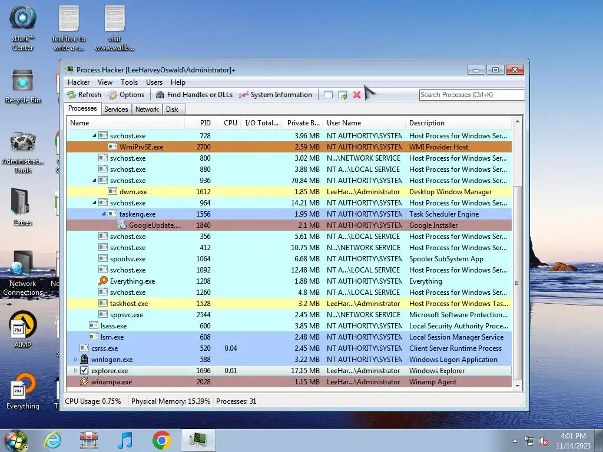Open the Tools menu

[x=129, y=82]
